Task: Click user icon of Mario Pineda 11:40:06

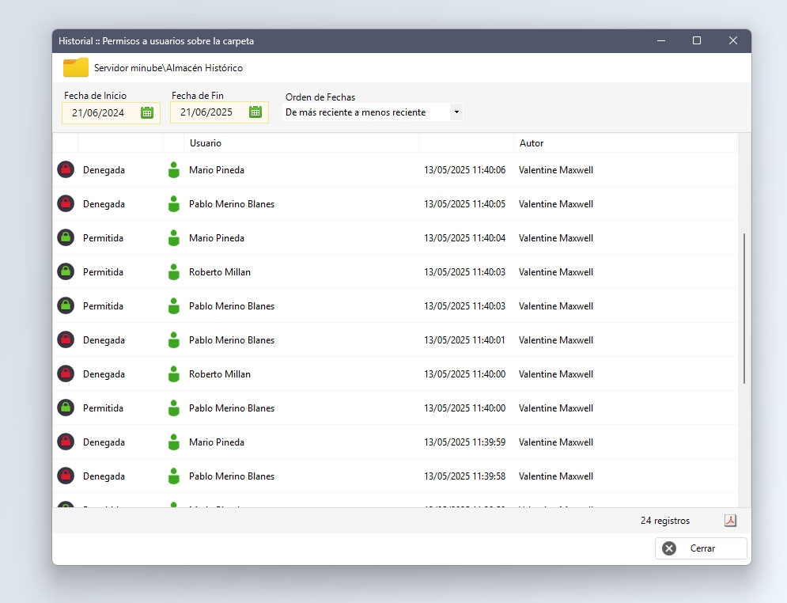Action: point(174,169)
